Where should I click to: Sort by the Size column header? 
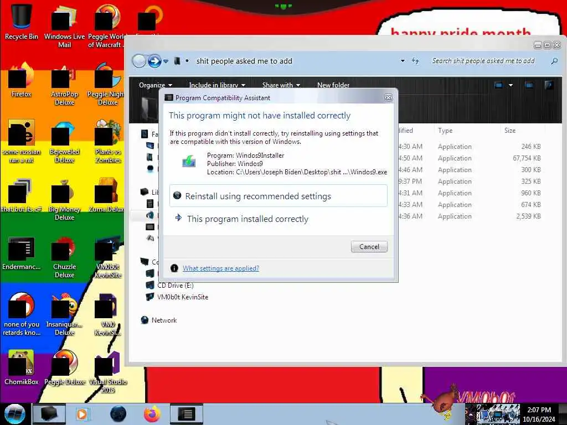click(x=510, y=131)
